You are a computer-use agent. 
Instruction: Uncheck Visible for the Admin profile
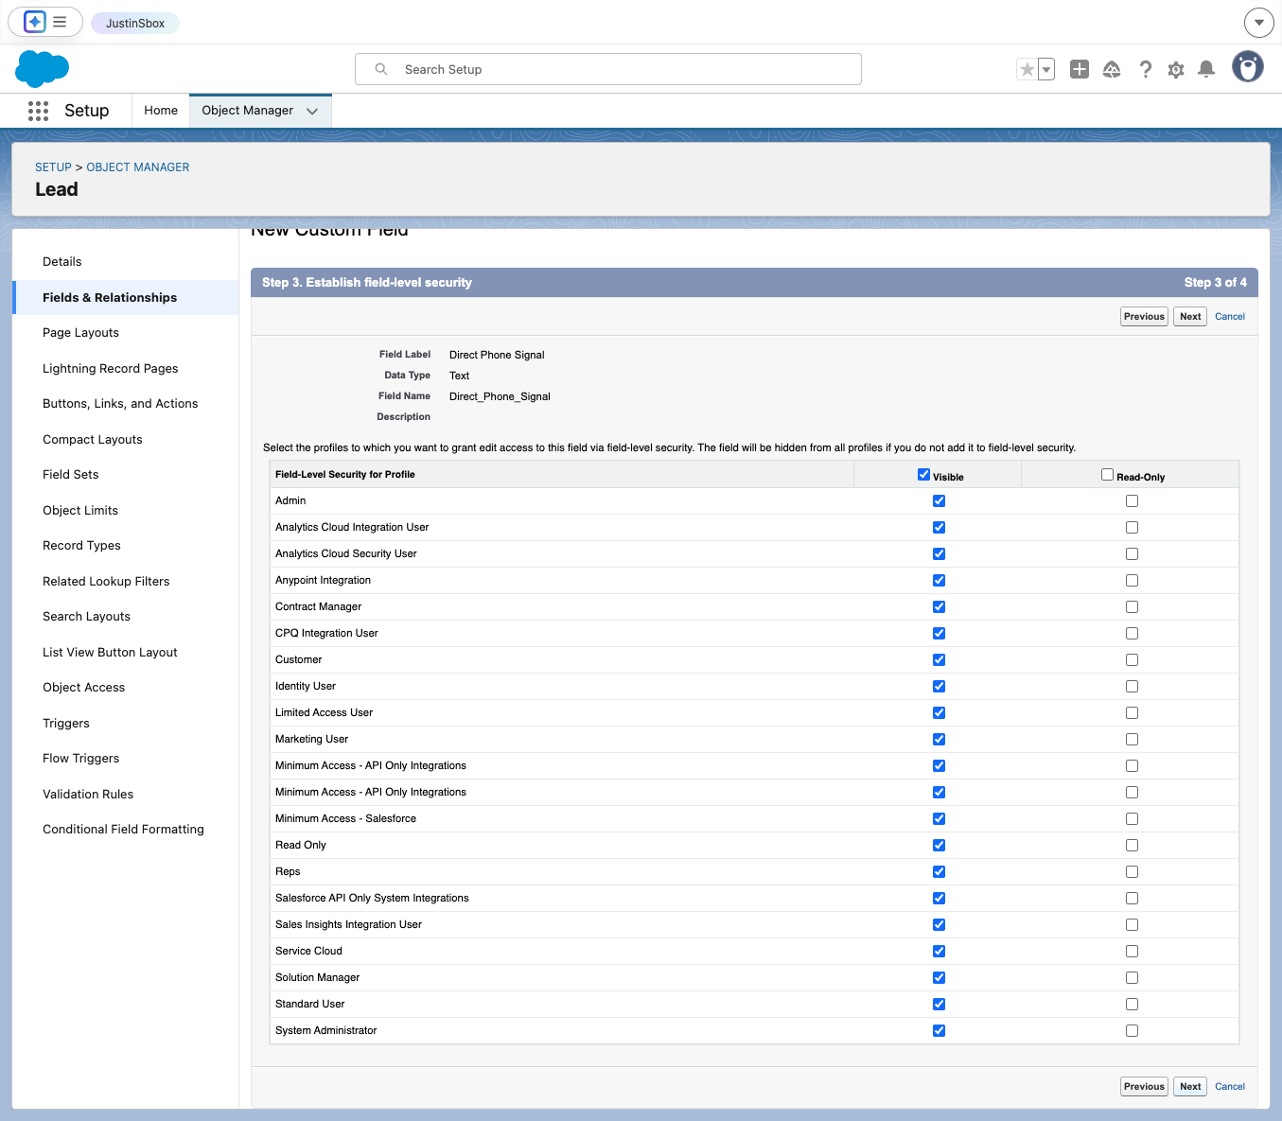coord(939,501)
